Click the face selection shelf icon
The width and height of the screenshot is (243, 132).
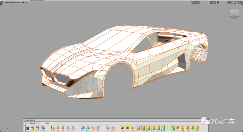click(68, 128)
